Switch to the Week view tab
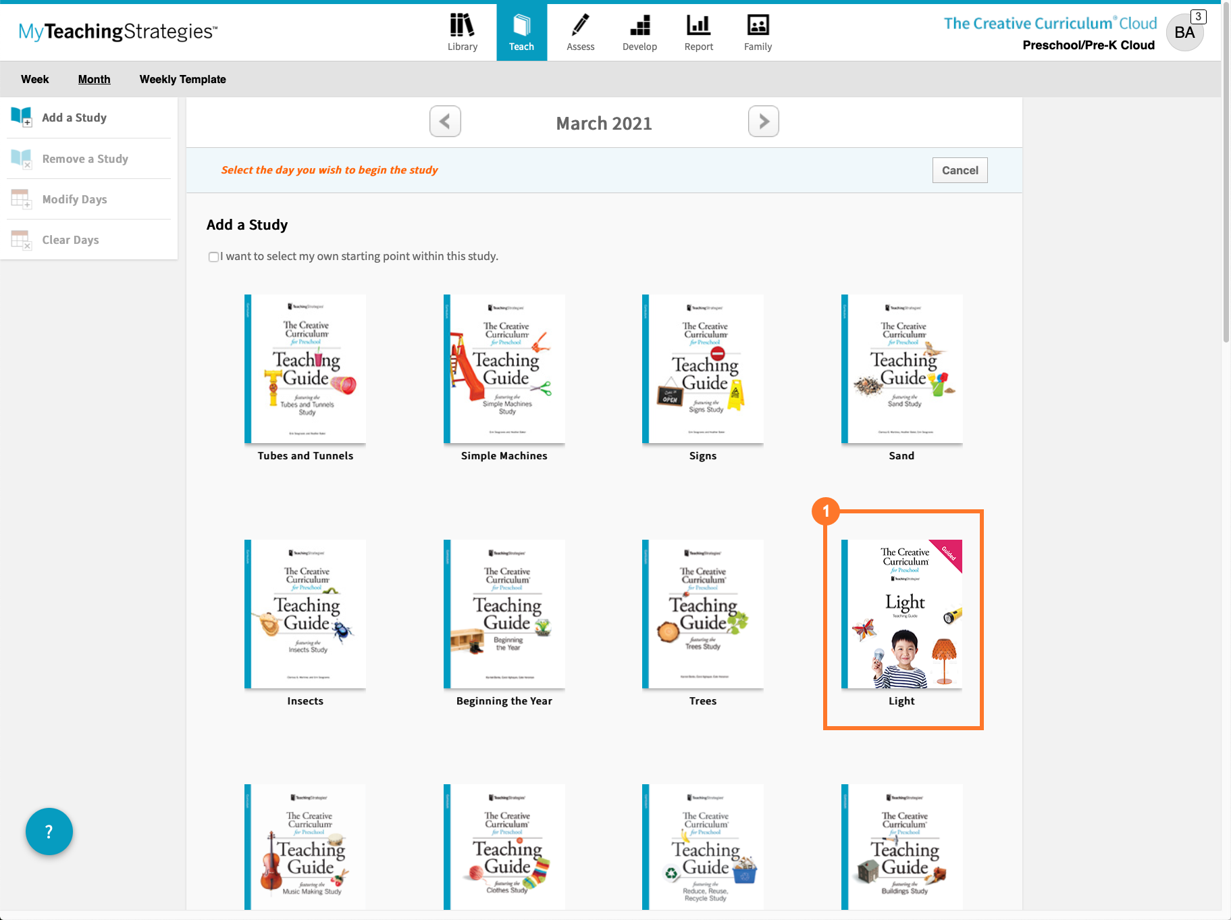 coord(34,79)
